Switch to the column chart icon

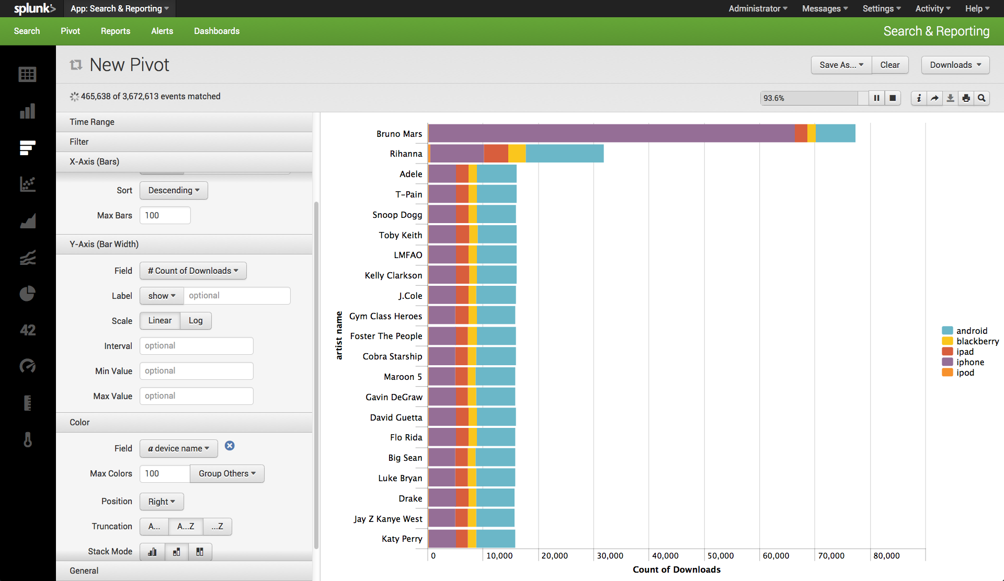tap(27, 111)
